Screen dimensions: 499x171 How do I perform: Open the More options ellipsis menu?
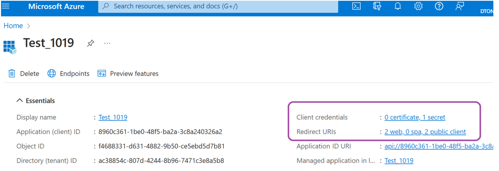[x=107, y=43]
